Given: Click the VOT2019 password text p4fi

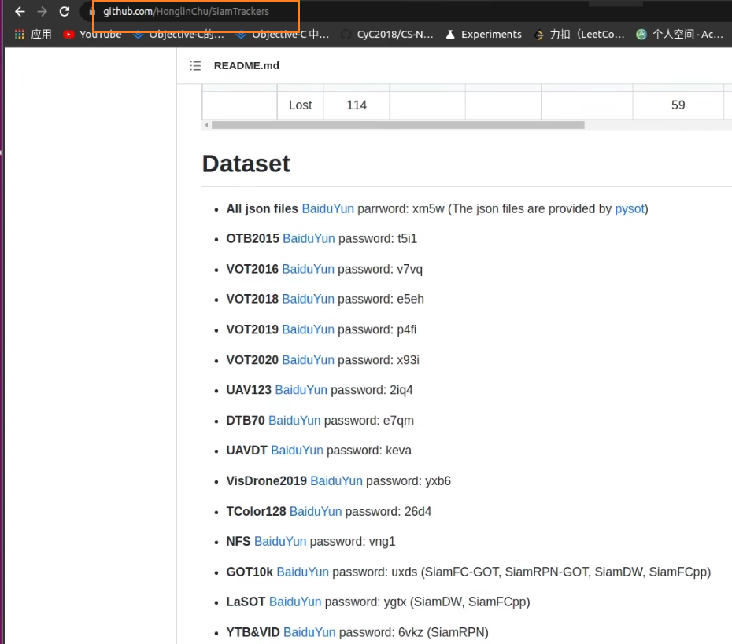Looking at the screenshot, I should (407, 329).
